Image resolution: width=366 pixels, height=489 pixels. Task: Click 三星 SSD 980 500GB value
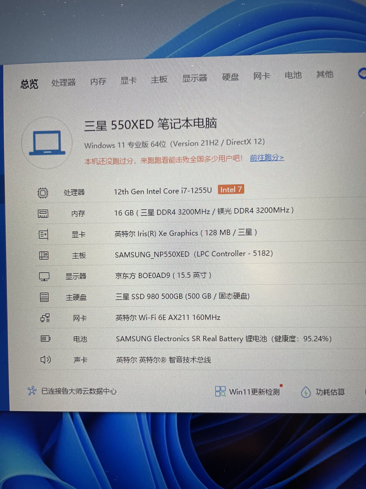tap(182, 296)
